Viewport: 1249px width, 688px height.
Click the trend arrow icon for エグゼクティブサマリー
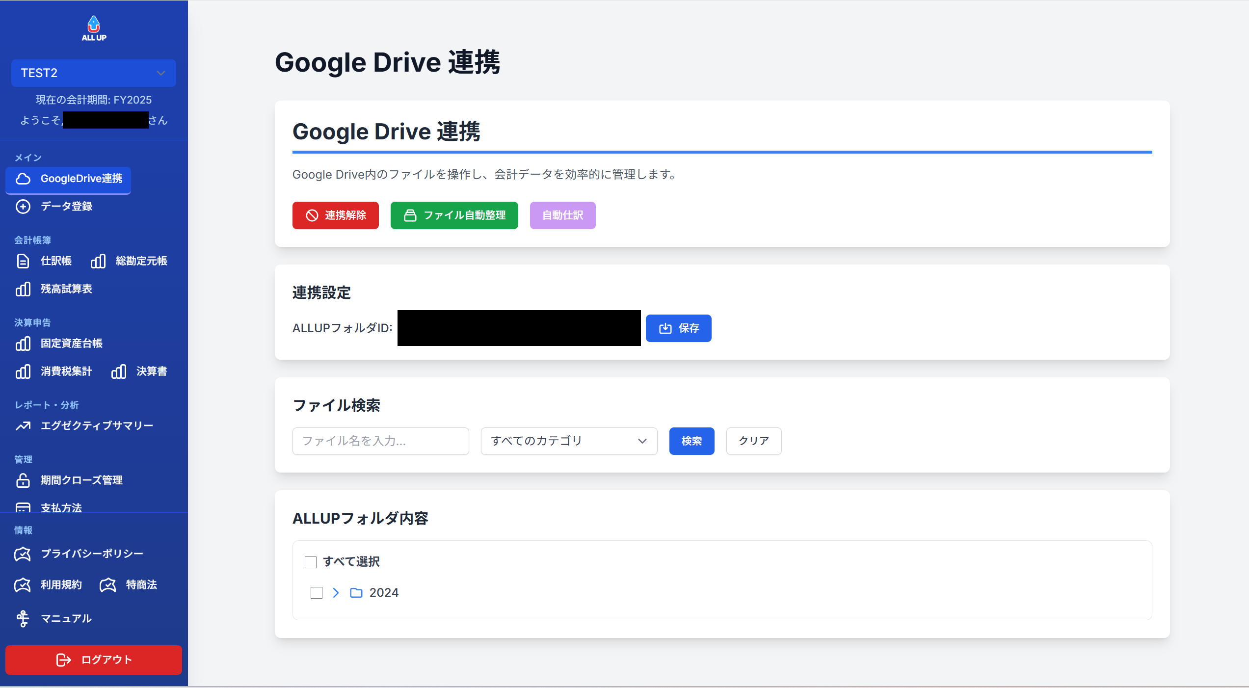(23, 426)
